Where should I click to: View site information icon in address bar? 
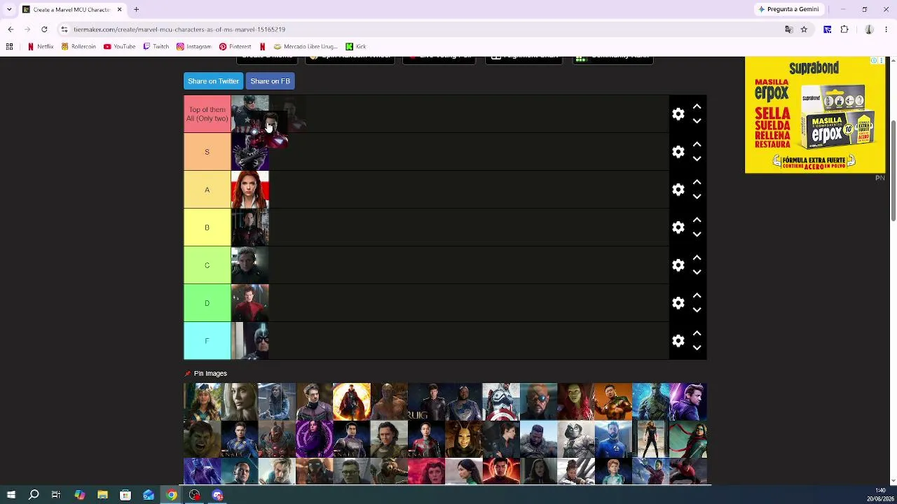coord(64,29)
